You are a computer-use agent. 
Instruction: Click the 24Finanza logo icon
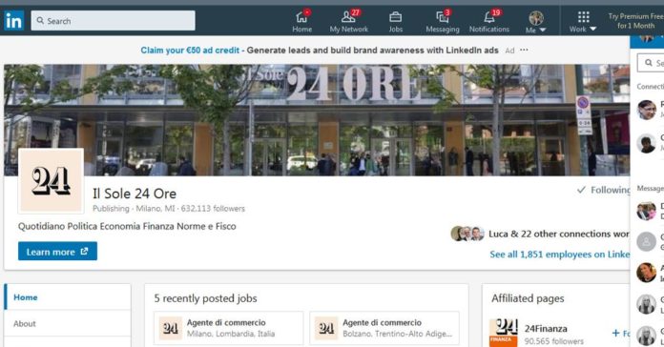pos(503,333)
